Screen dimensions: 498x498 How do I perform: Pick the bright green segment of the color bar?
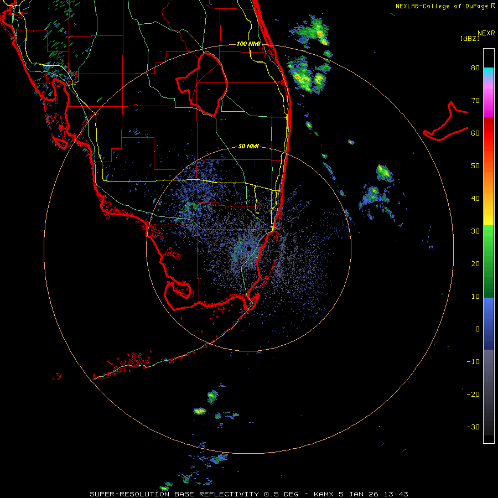tap(489, 235)
